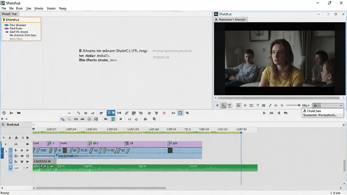Click the timeline vertical scrollbar thumb
The height and width of the screenshot is (195, 347).
(x=344, y=165)
